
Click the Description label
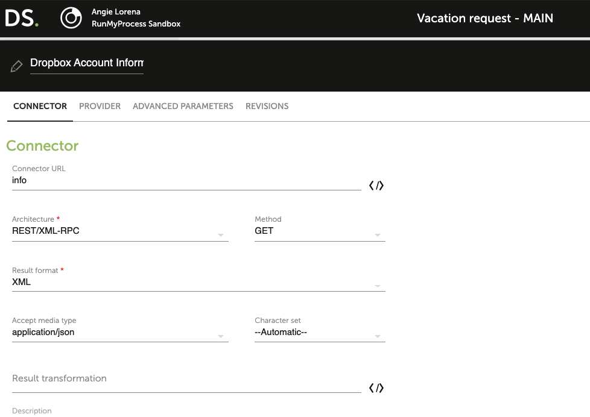(x=31, y=411)
